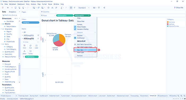Click the highlight pen icon in toolbar

point(61,8)
